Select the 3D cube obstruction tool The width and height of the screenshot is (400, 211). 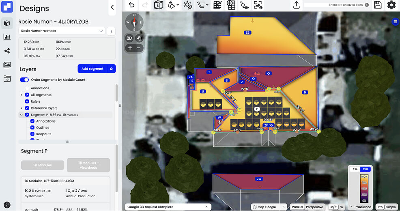159,5
